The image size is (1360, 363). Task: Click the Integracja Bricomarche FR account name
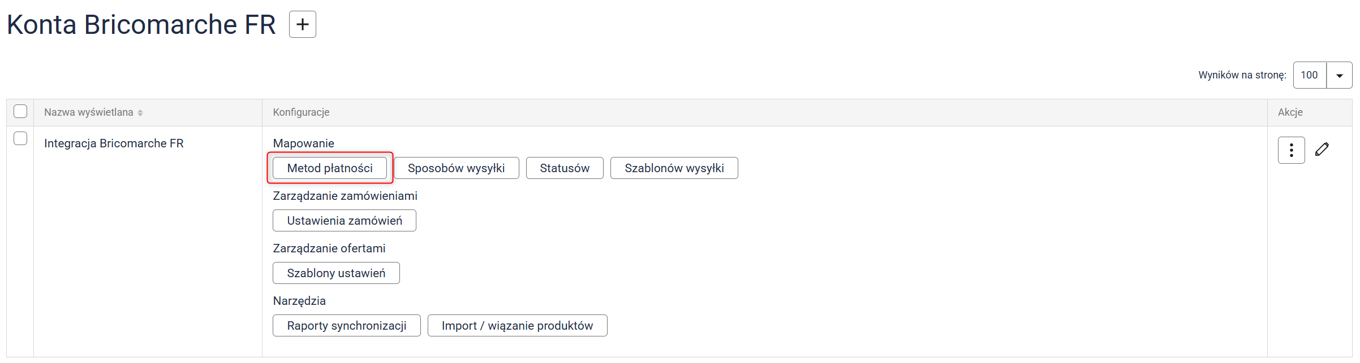coord(114,143)
